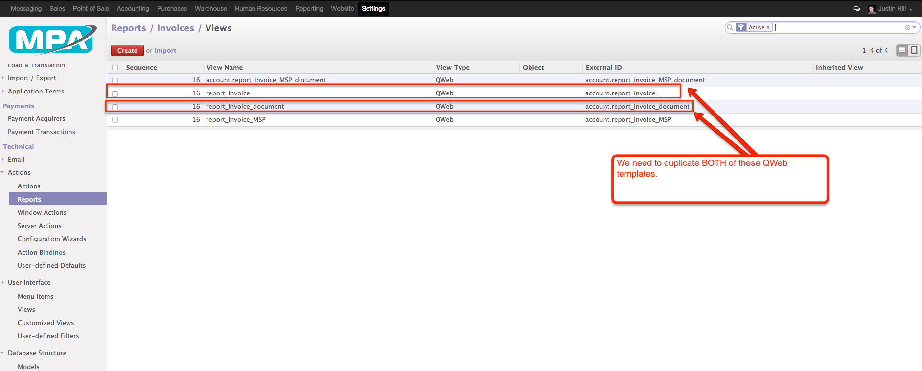Switch to list view icon
922x371 pixels.
pos(902,50)
